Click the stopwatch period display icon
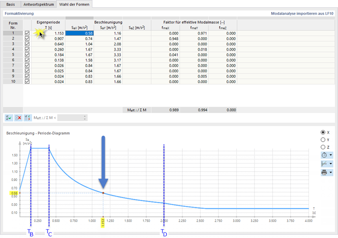The image size is (338, 238). tap(324, 155)
